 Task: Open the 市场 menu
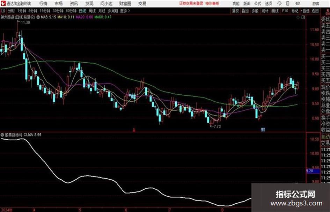coord(59,3)
